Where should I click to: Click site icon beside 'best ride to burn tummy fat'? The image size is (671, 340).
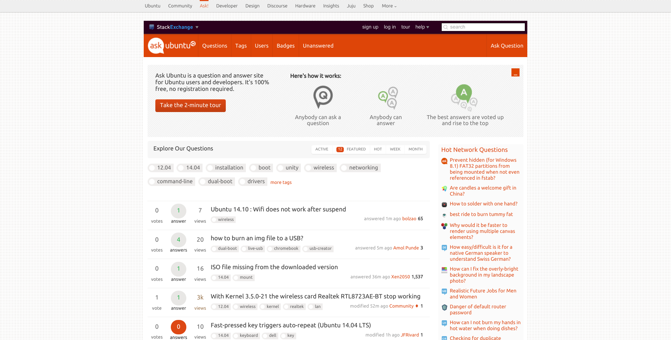click(x=445, y=215)
